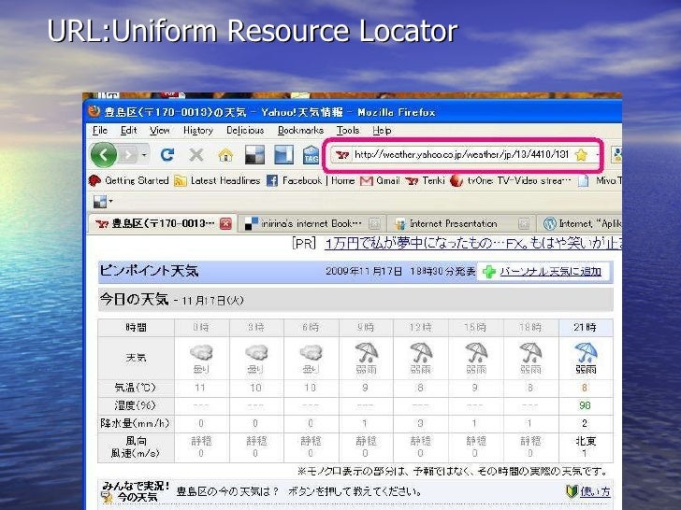Click the TAG toolbar icon
The image size is (681, 510).
pyautogui.click(x=311, y=155)
